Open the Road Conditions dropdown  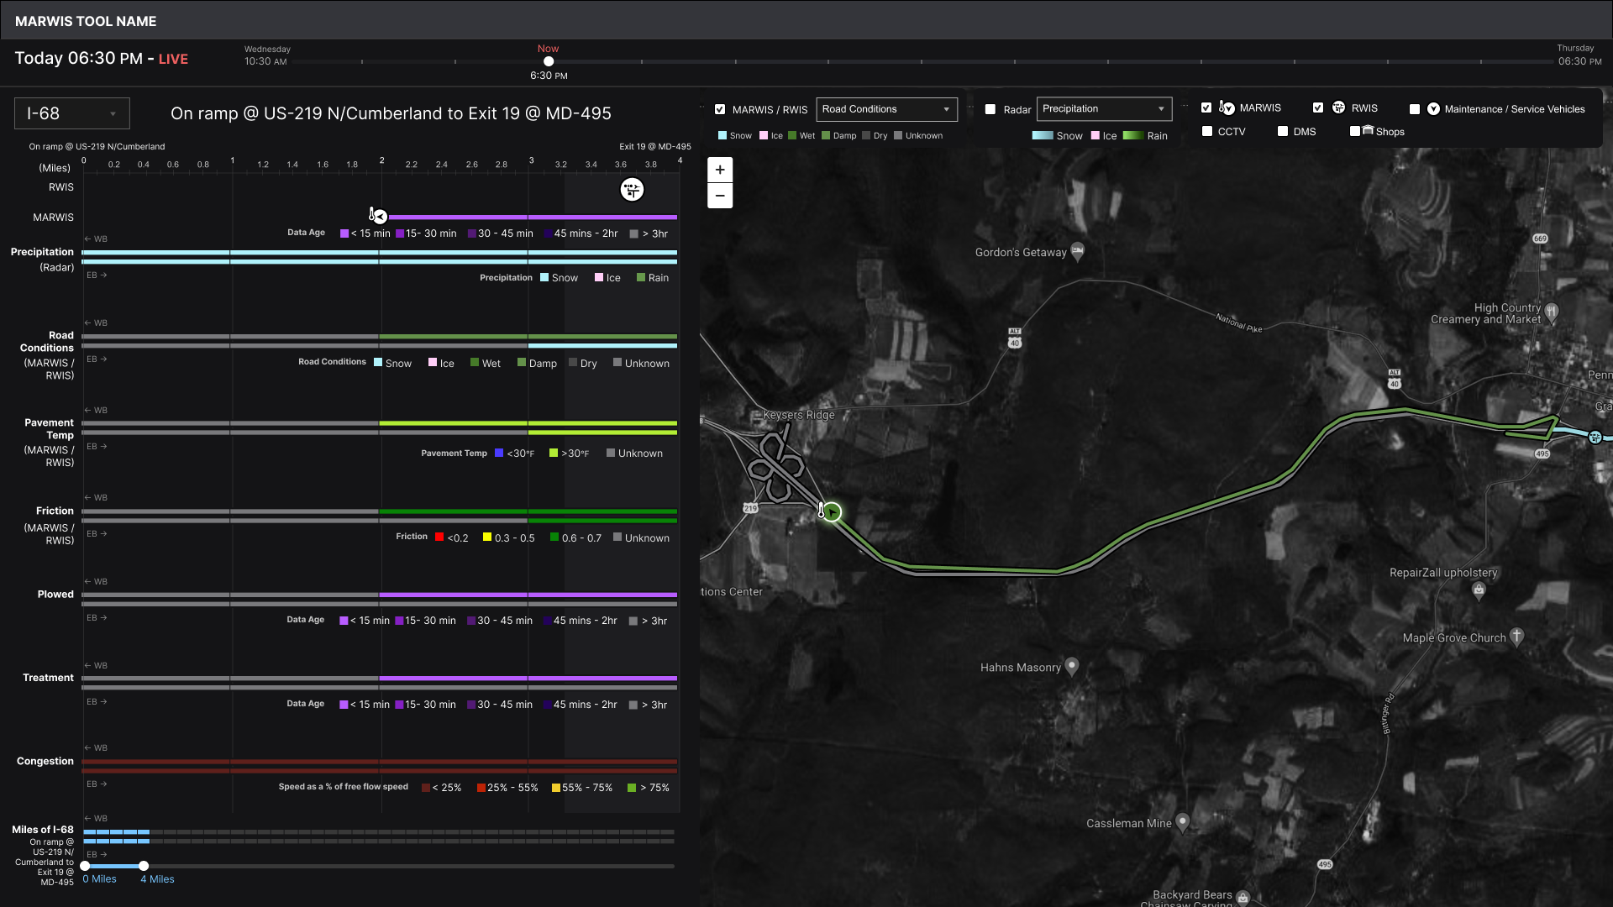886,109
